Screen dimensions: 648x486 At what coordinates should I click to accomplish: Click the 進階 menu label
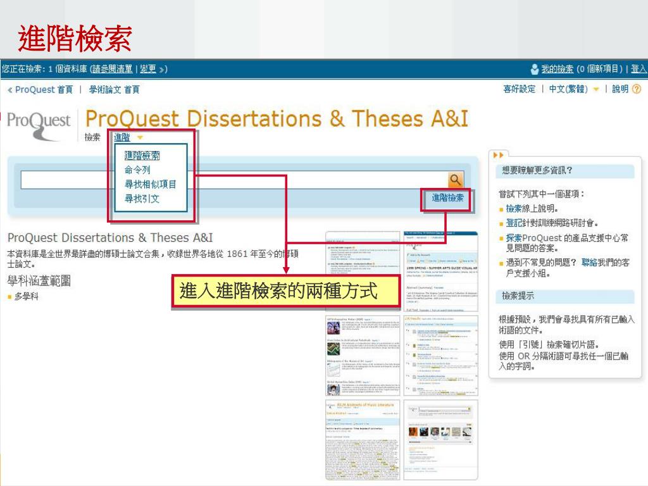tap(122, 137)
